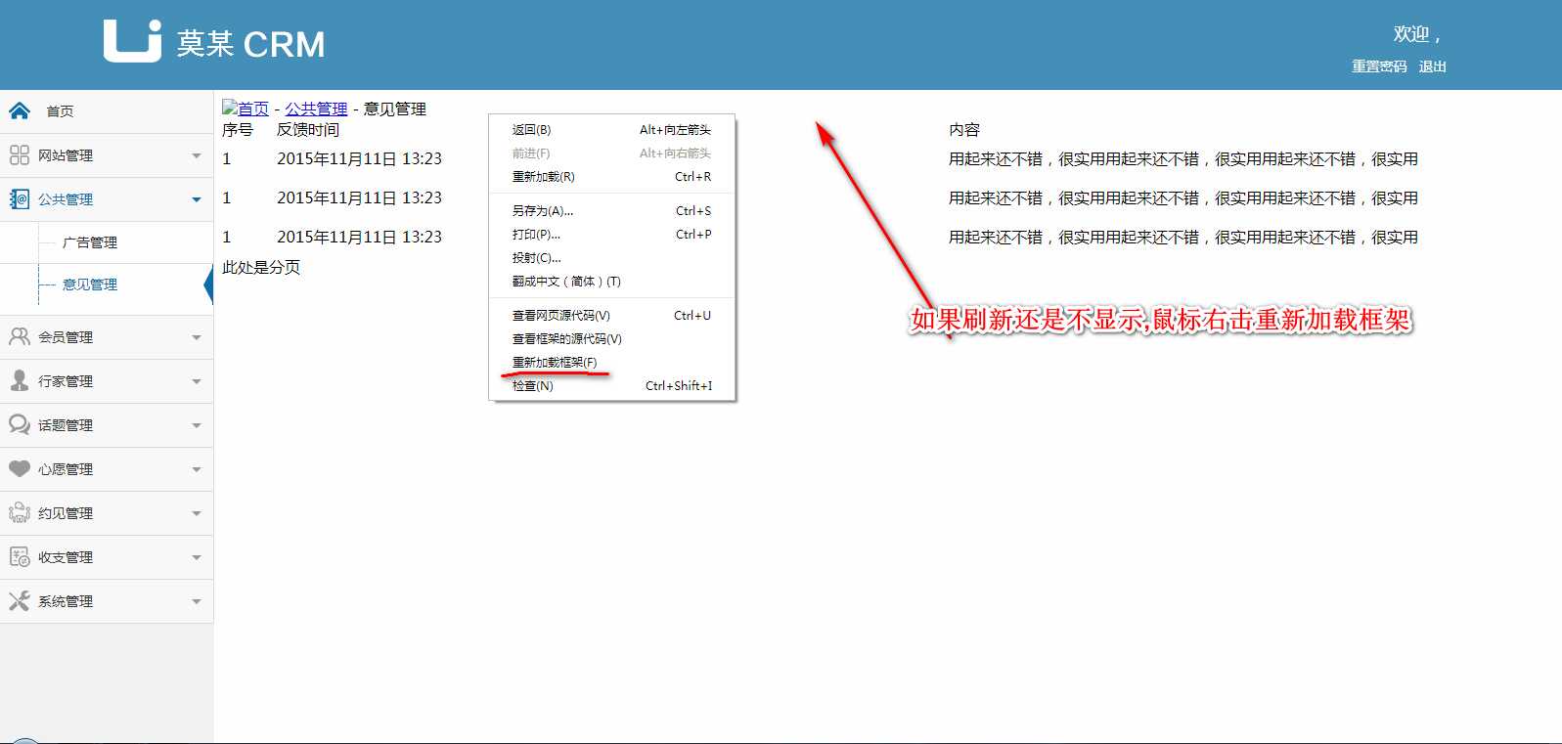Choose 投射(C)... in context menu
The height and width of the screenshot is (744, 1562).
tap(611, 257)
